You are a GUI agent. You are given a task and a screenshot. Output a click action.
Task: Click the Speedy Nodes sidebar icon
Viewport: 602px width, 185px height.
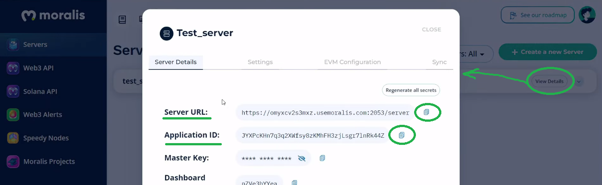[x=12, y=138]
